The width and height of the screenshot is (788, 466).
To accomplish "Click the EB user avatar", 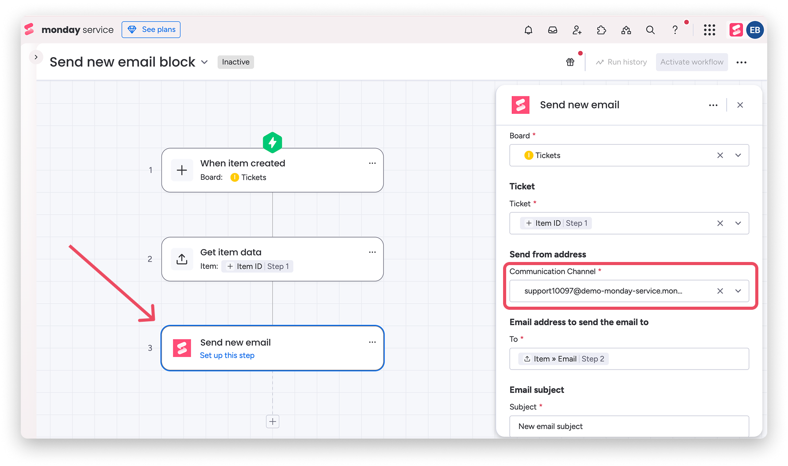I will 755,30.
